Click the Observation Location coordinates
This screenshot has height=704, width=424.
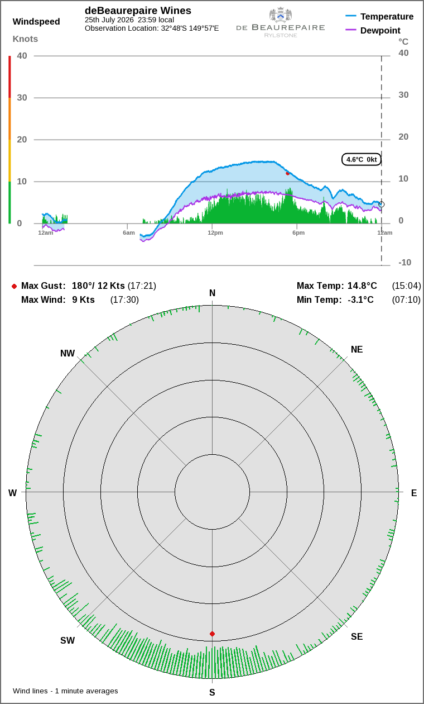[x=152, y=28]
